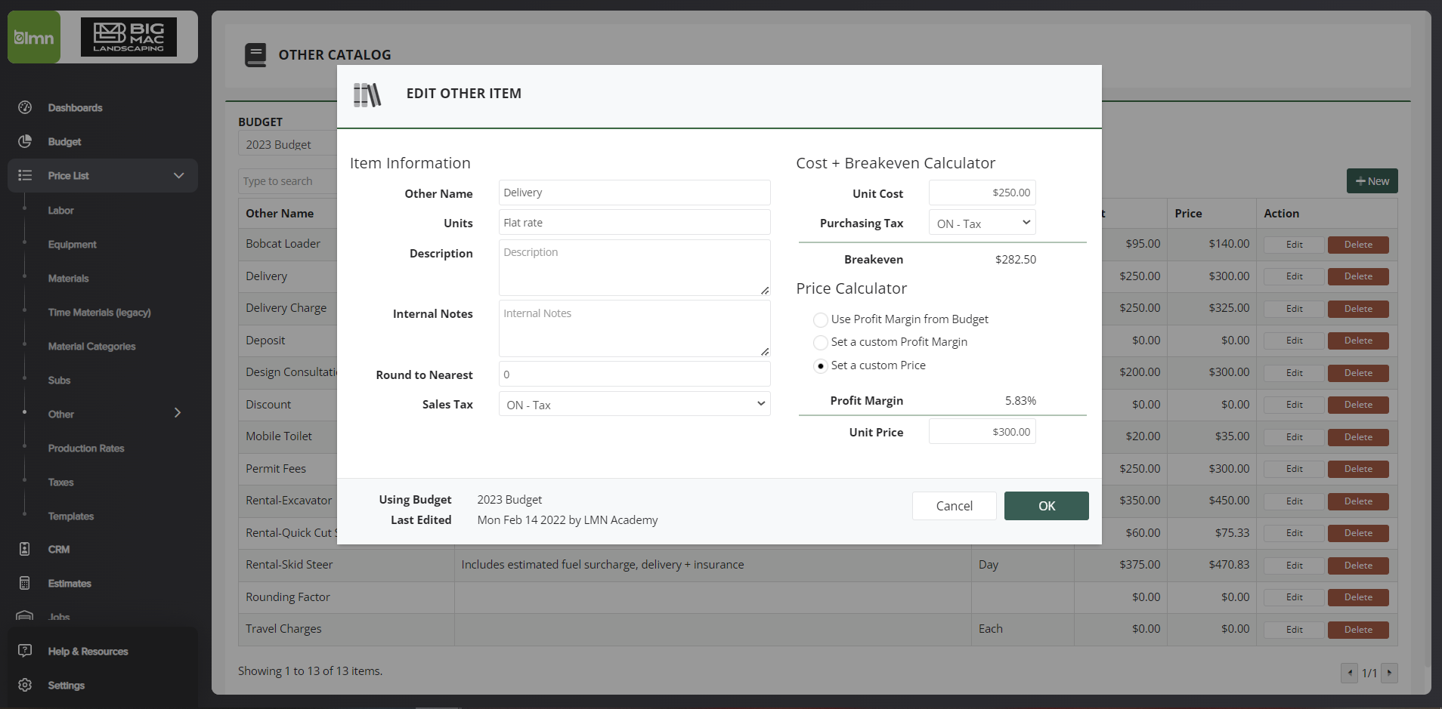Click the Unit Price field

tap(982, 432)
